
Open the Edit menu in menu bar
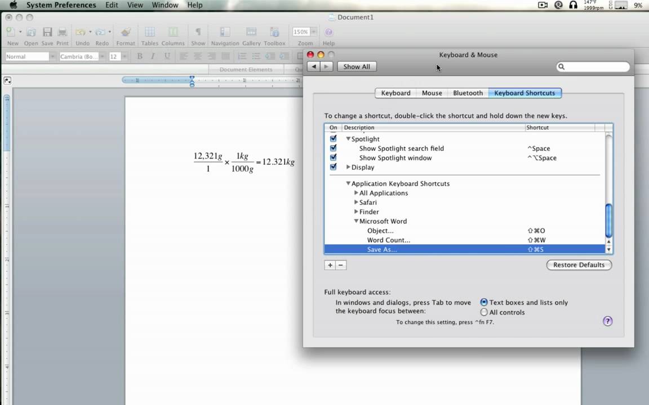point(112,5)
